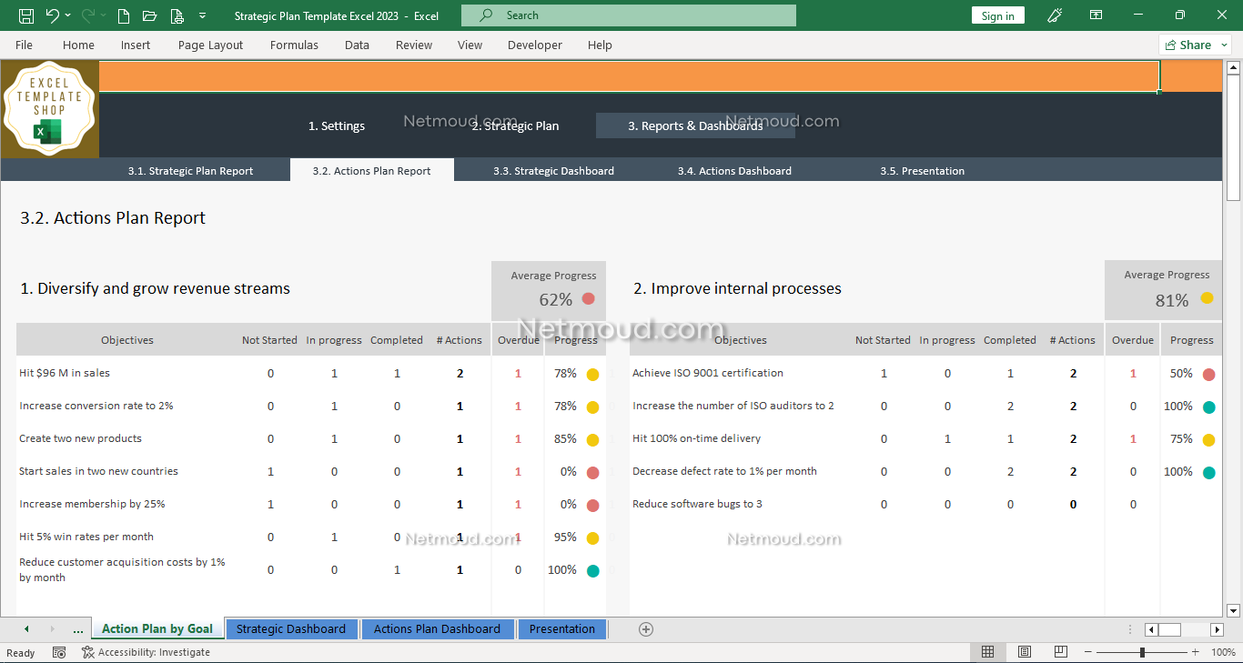The width and height of the screenshot is (1243, 663).
Task: Click red status dot for Achieve ISO 9001 certification
Action: pyautogui.click(x=1208, y=374)
